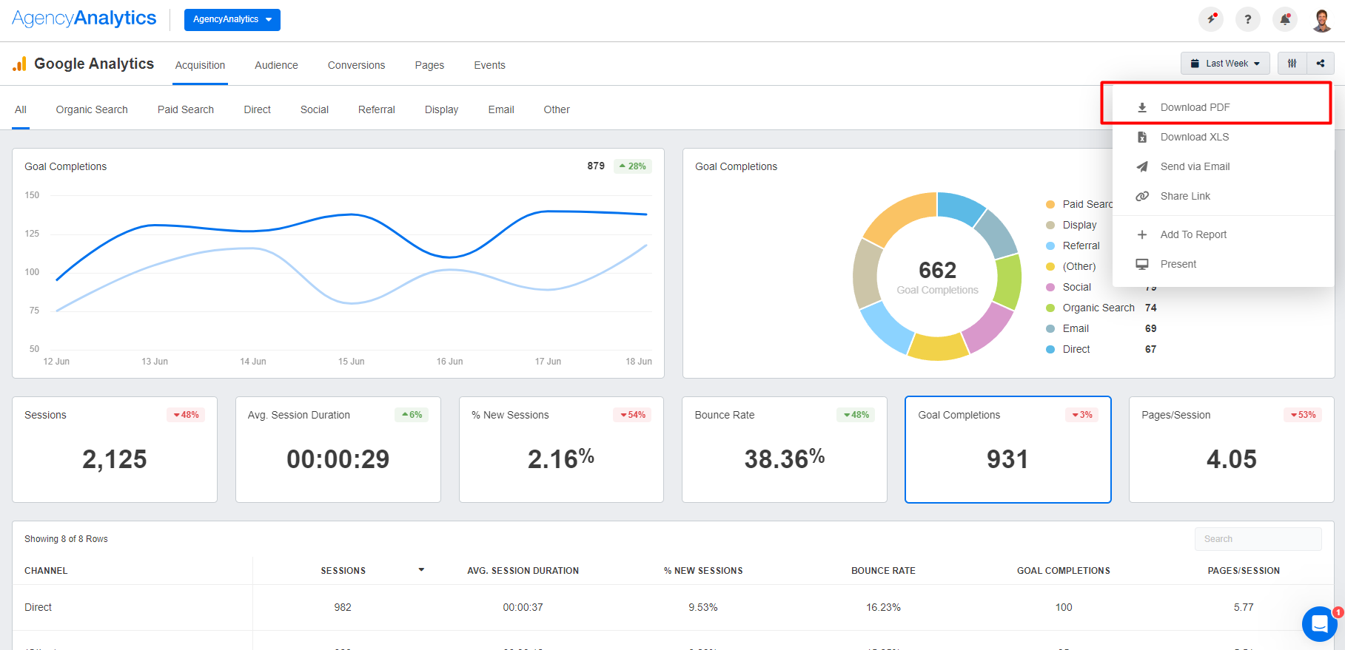
Task: Switch to the Pages tab
Action: (x=429, y=65)
